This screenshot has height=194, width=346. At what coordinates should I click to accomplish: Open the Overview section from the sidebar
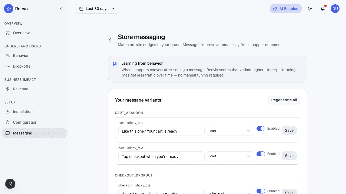(x=21, y=33)
